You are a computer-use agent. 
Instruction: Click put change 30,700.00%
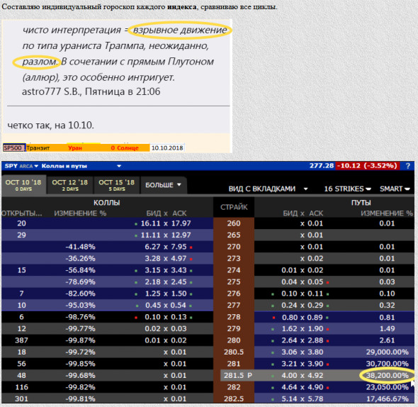pyautogui.click(x=387, y=364)
